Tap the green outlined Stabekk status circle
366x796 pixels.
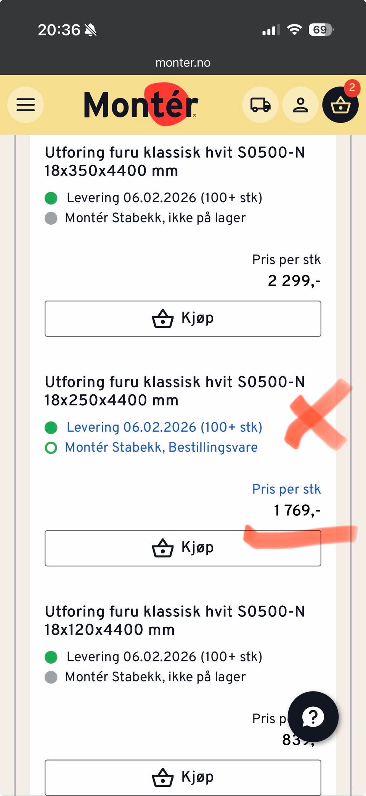point(51,447)
